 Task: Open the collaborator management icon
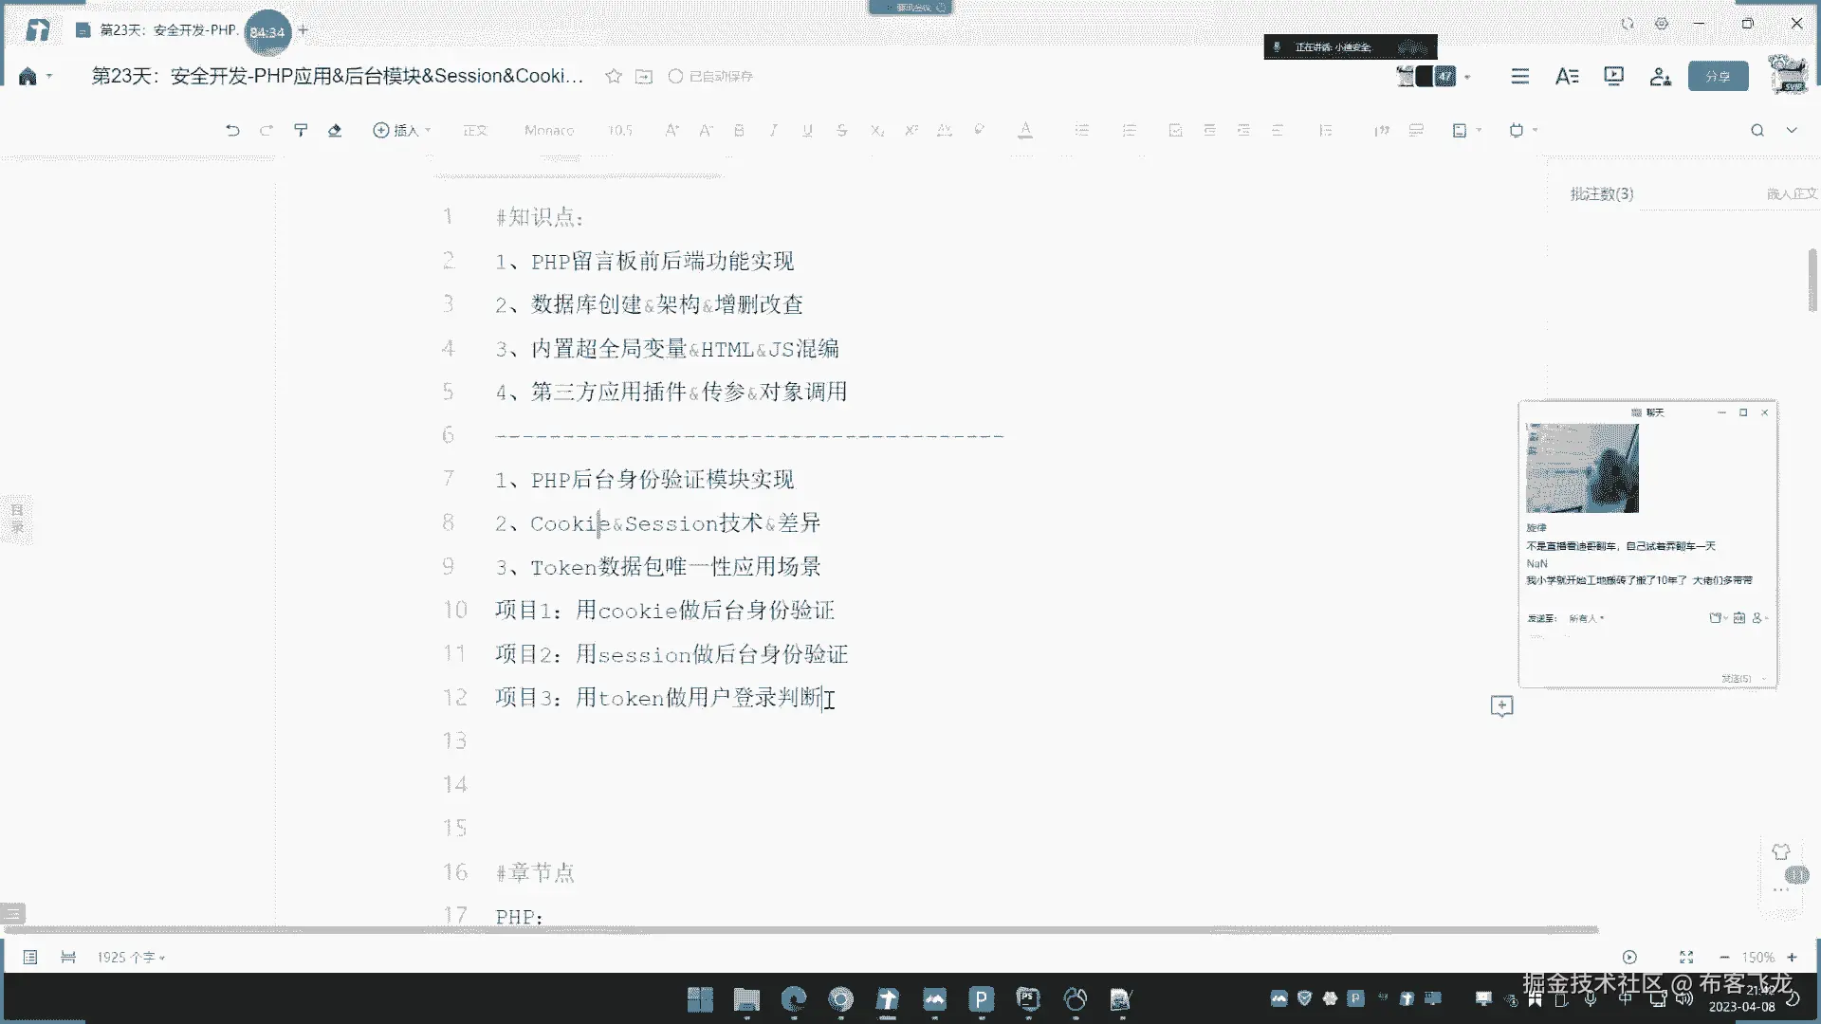tap(1660, 77)
